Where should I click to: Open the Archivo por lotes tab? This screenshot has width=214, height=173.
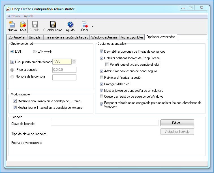[132, 37]
